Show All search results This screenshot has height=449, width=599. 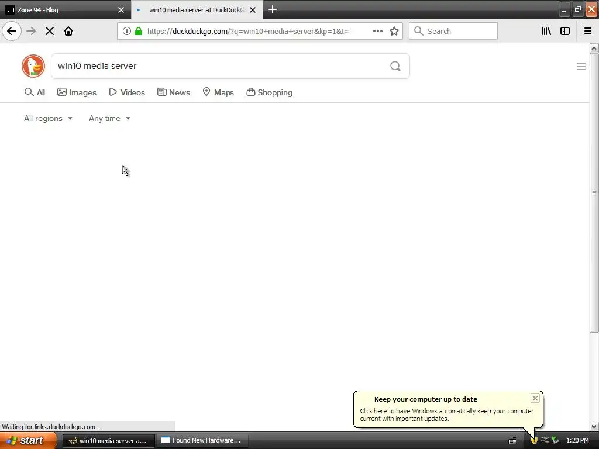pos(35,92)
